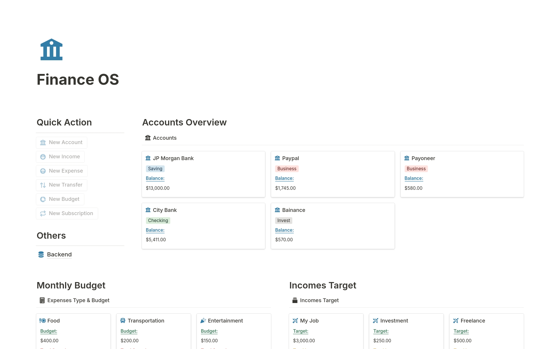Viewport: 560px width, 349px height.
Task: Click the Entertainment party popper icon
Action: click(203, 320)
